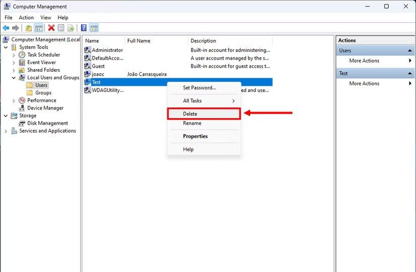The height and width of the screenshot is (272, 416).
Task: Click the Groups folder icon in tree
Action: [30, 93]
